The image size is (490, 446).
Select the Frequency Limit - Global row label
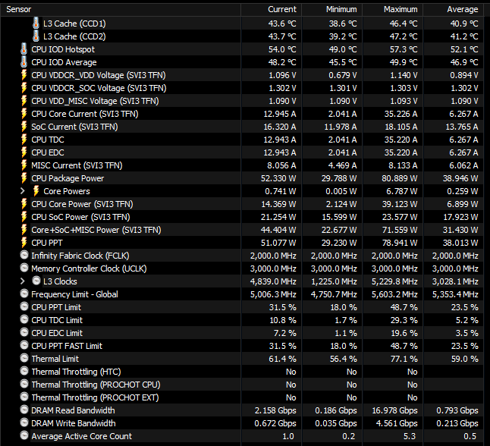pos(74,294)
